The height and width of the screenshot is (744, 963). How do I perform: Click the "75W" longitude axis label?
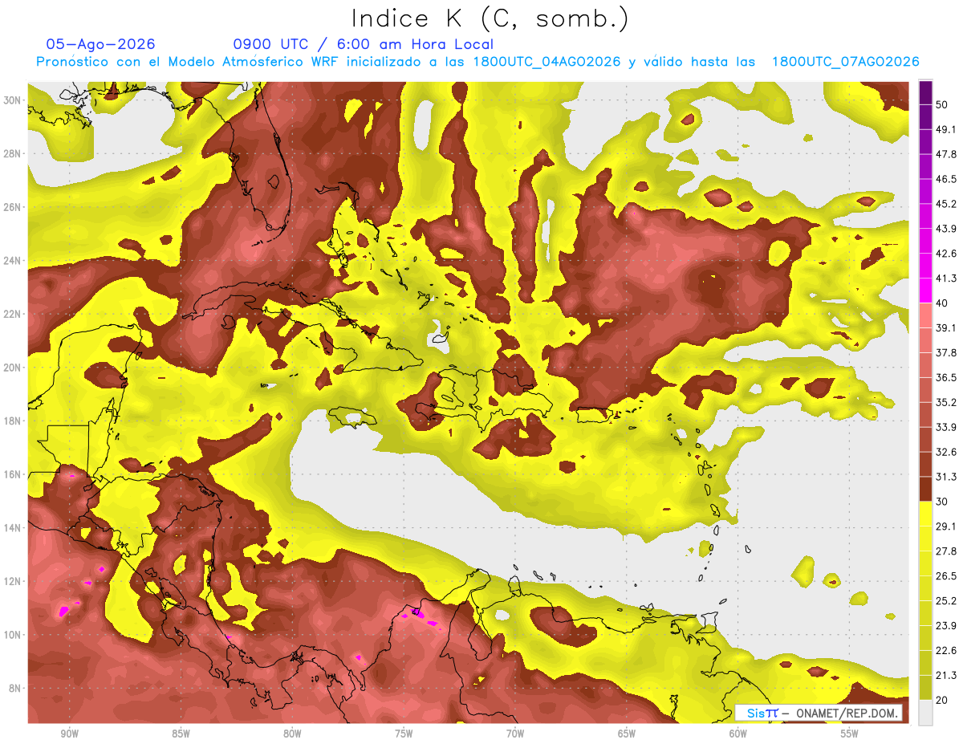(404, 734)
